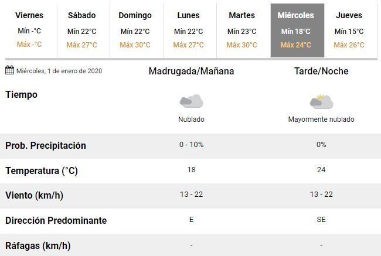Select the Viernes day tab
The height and width of the screenshot is (256, 381).
point(29,30)
